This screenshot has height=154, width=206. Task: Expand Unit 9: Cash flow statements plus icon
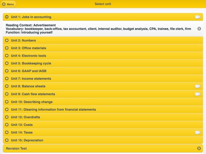[x=7, y=94]
